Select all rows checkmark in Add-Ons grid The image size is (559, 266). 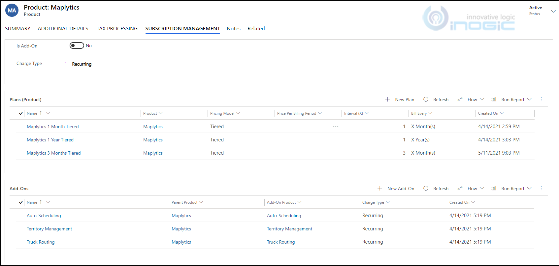tap(21, 202)
